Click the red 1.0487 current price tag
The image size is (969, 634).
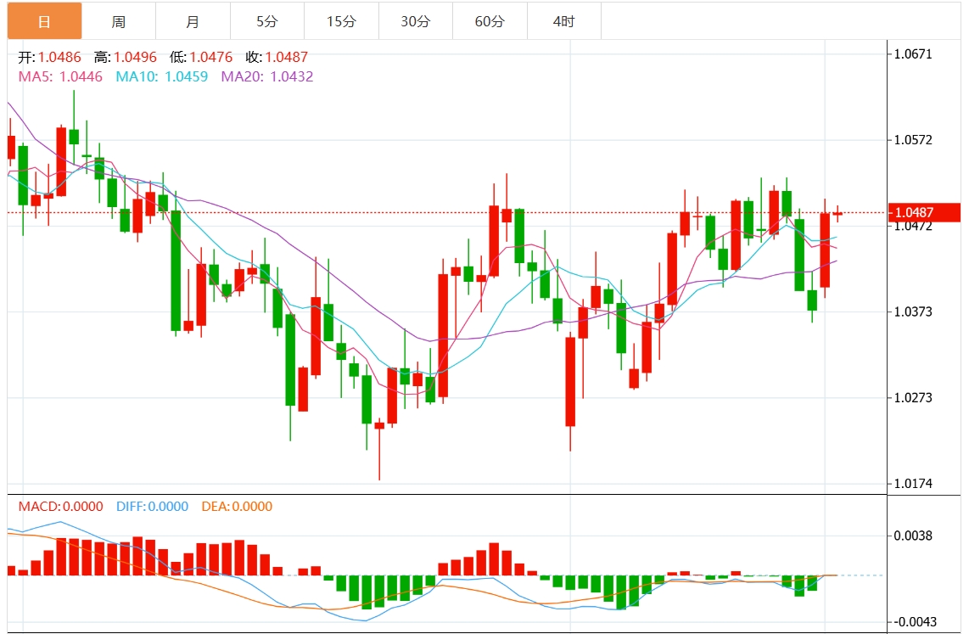(x=924, y=212)
